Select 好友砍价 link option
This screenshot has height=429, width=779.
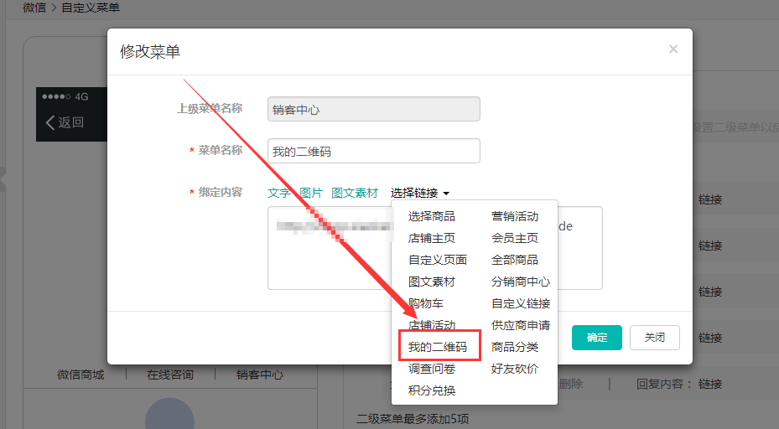coord(515,369)
